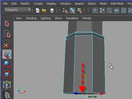Screen dimensions: 132x99
Task: Activate the Lasso Select tool
Action: tap(7, 34)
